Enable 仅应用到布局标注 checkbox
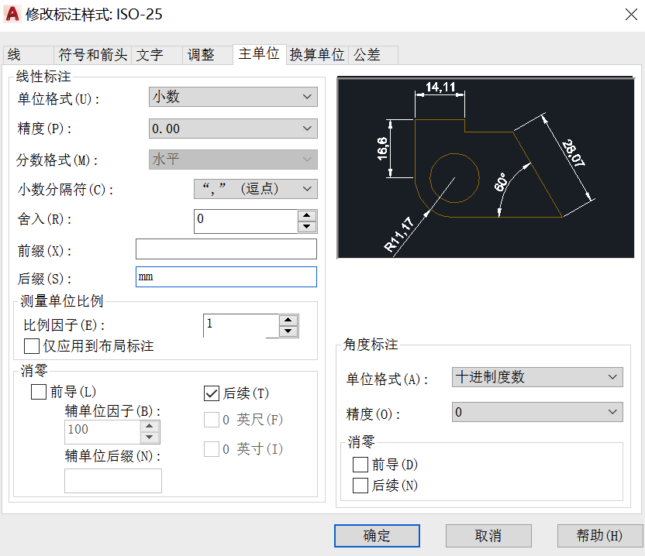 click(x=32, y=346)
